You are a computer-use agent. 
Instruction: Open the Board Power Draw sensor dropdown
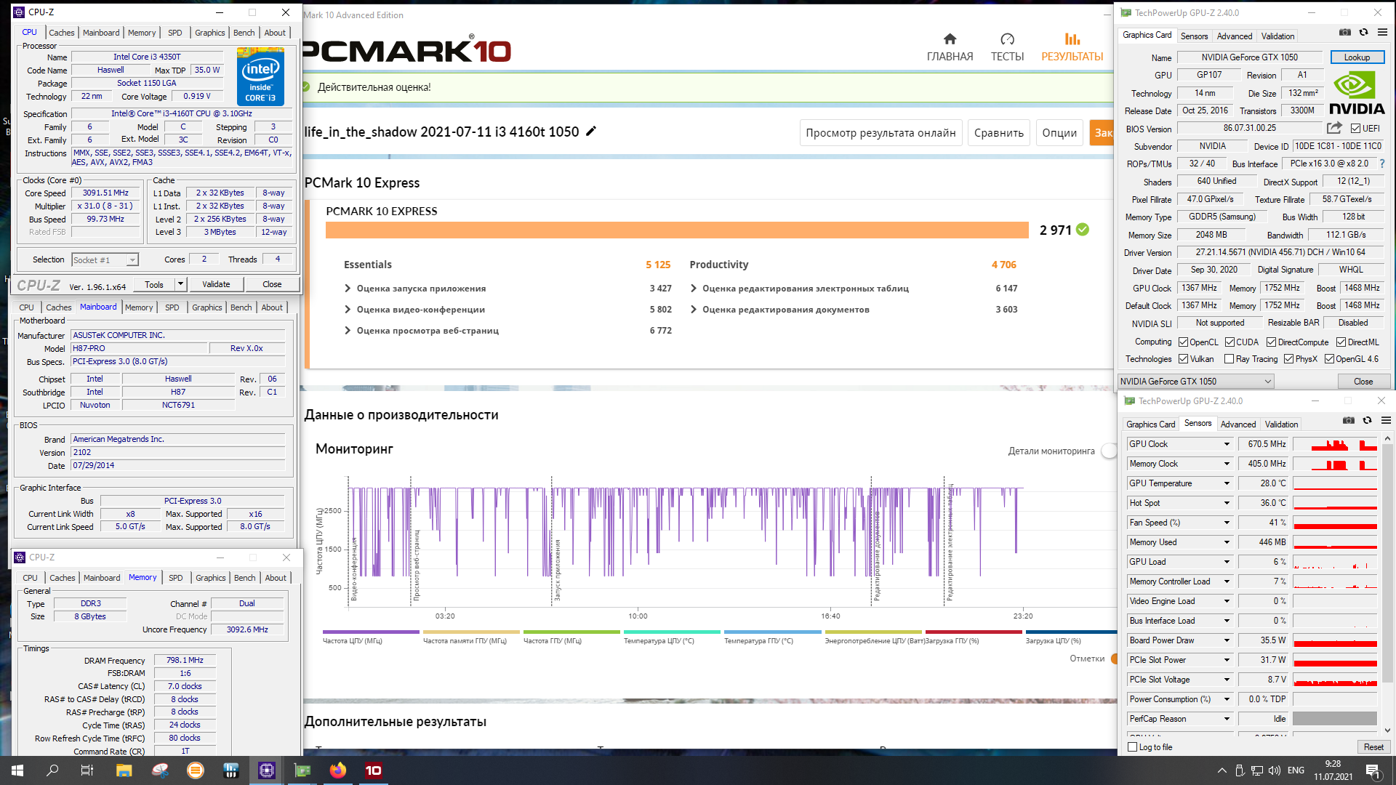pos(1226,640)
